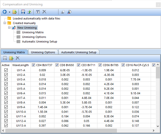Image resolution: width=161 pixels, height=134 pixels.
Task: Click the WaveLength column header
Action: tap(21, 65)
